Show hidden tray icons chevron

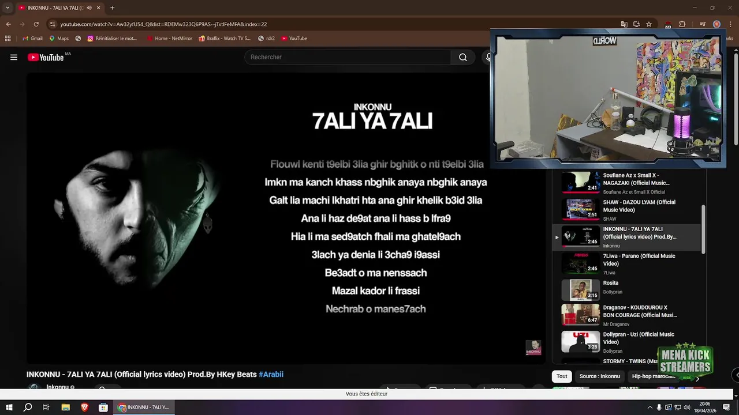click(650, 408)
